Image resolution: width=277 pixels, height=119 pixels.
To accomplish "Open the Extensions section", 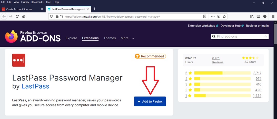I will click(90, 38).
